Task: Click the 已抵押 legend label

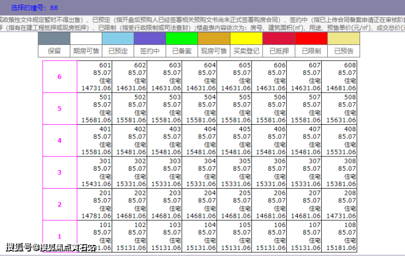Action: pos(279,51)
